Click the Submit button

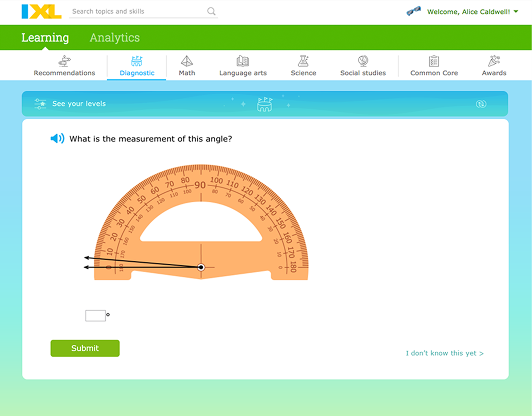[x=85, y=348]
